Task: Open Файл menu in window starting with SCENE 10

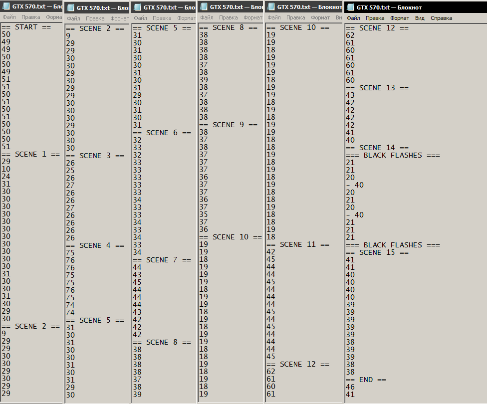Action: pyautogui.click(x=274, y=17)
